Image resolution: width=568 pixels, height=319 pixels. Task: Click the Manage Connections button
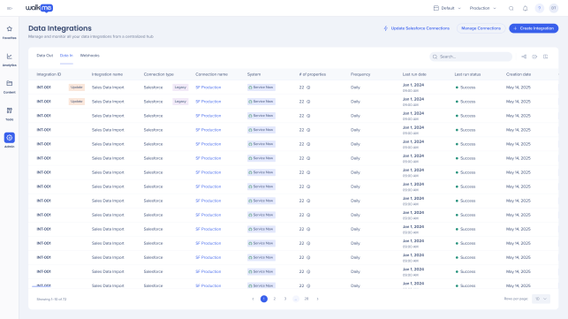(x=481, y=28)
